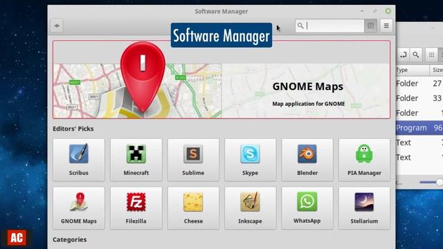This screenshot has height=249, width=443.
Task: Open the hamburger menu in Software Manager
Action: (386, 26)
